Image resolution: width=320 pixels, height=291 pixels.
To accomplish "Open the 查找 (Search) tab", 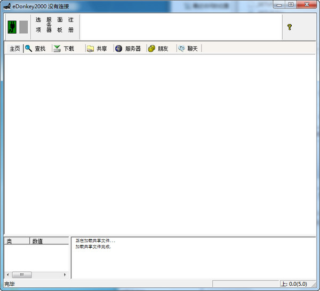I will point(36,49).
